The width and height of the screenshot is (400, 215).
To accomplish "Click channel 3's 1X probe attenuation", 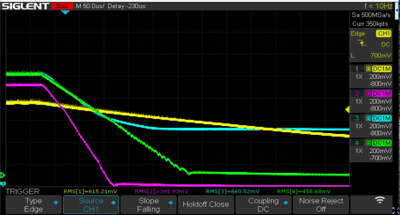I will tap(359, 126).
